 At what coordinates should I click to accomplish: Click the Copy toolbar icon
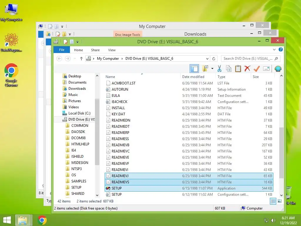229,69
